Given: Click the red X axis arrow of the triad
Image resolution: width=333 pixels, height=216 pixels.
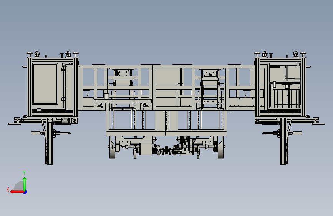Looking at the screenshot, I should (17, 192).
